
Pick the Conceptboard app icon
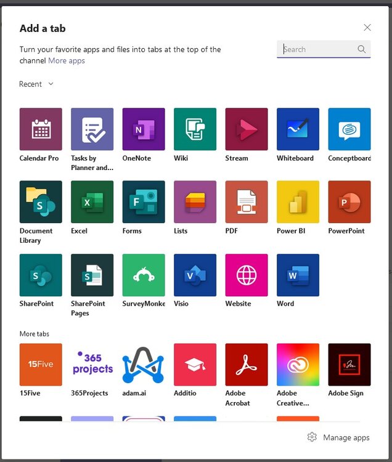tap(349, 129)
